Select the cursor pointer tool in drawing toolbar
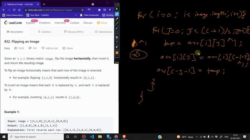Screen dimensions: 250x140 [x=117, y=9]
